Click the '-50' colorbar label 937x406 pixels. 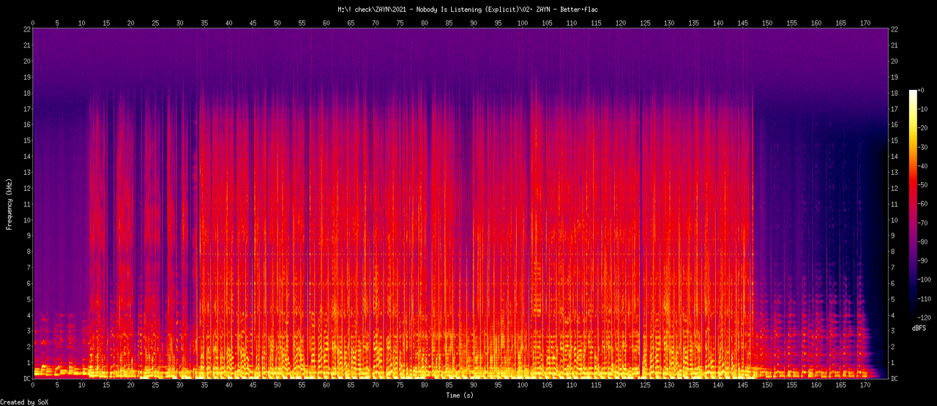point(923,186)
